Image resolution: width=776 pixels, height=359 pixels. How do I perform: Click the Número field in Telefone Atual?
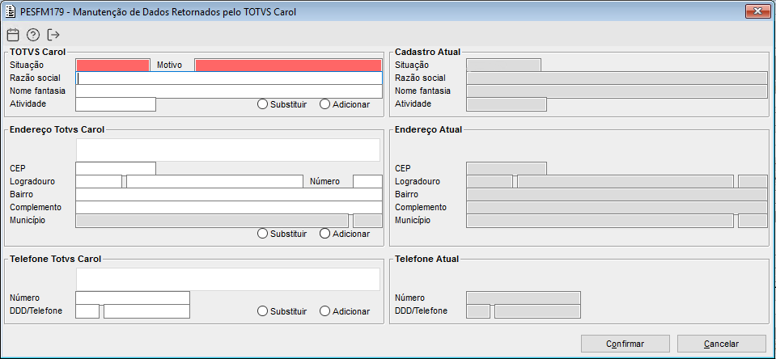(x=524, y=298)
